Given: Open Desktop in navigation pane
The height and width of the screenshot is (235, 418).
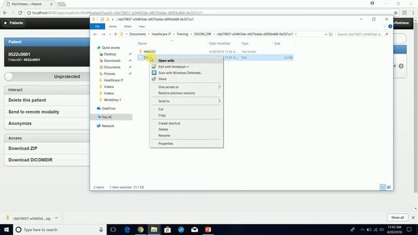Looking at the screenshot, I should (110, 54).
